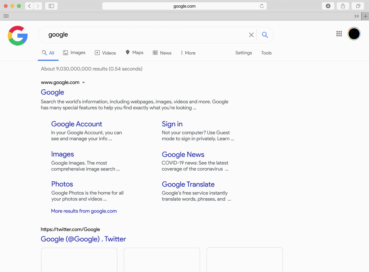
Task: Open the Tools menu
Action: click(266, 53)
